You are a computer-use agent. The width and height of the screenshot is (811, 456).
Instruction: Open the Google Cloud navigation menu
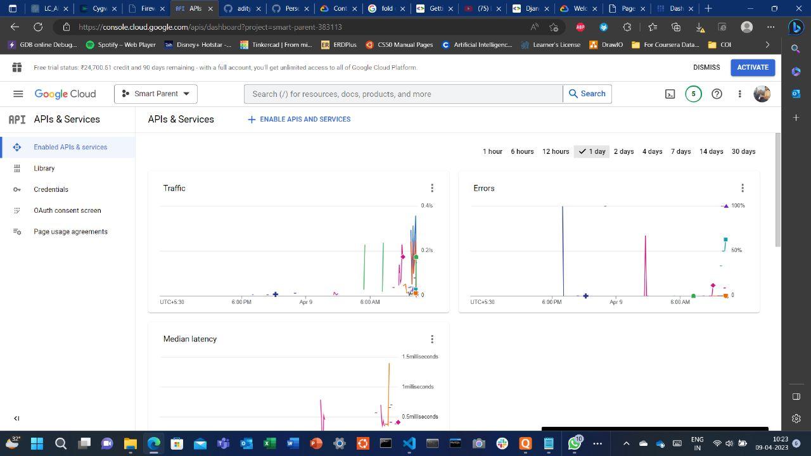[18, 94]
